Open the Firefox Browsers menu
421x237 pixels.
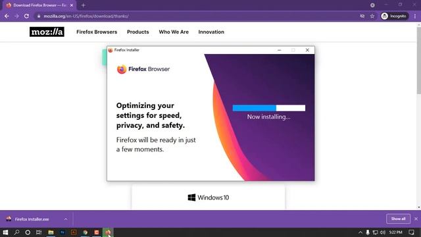[97, 32]
